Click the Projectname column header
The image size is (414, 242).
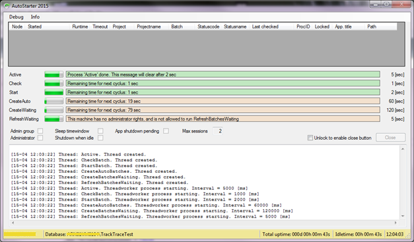pos(152,26)
